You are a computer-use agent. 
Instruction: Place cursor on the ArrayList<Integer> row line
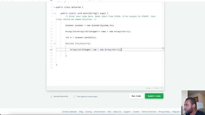[x=110, y=50]
